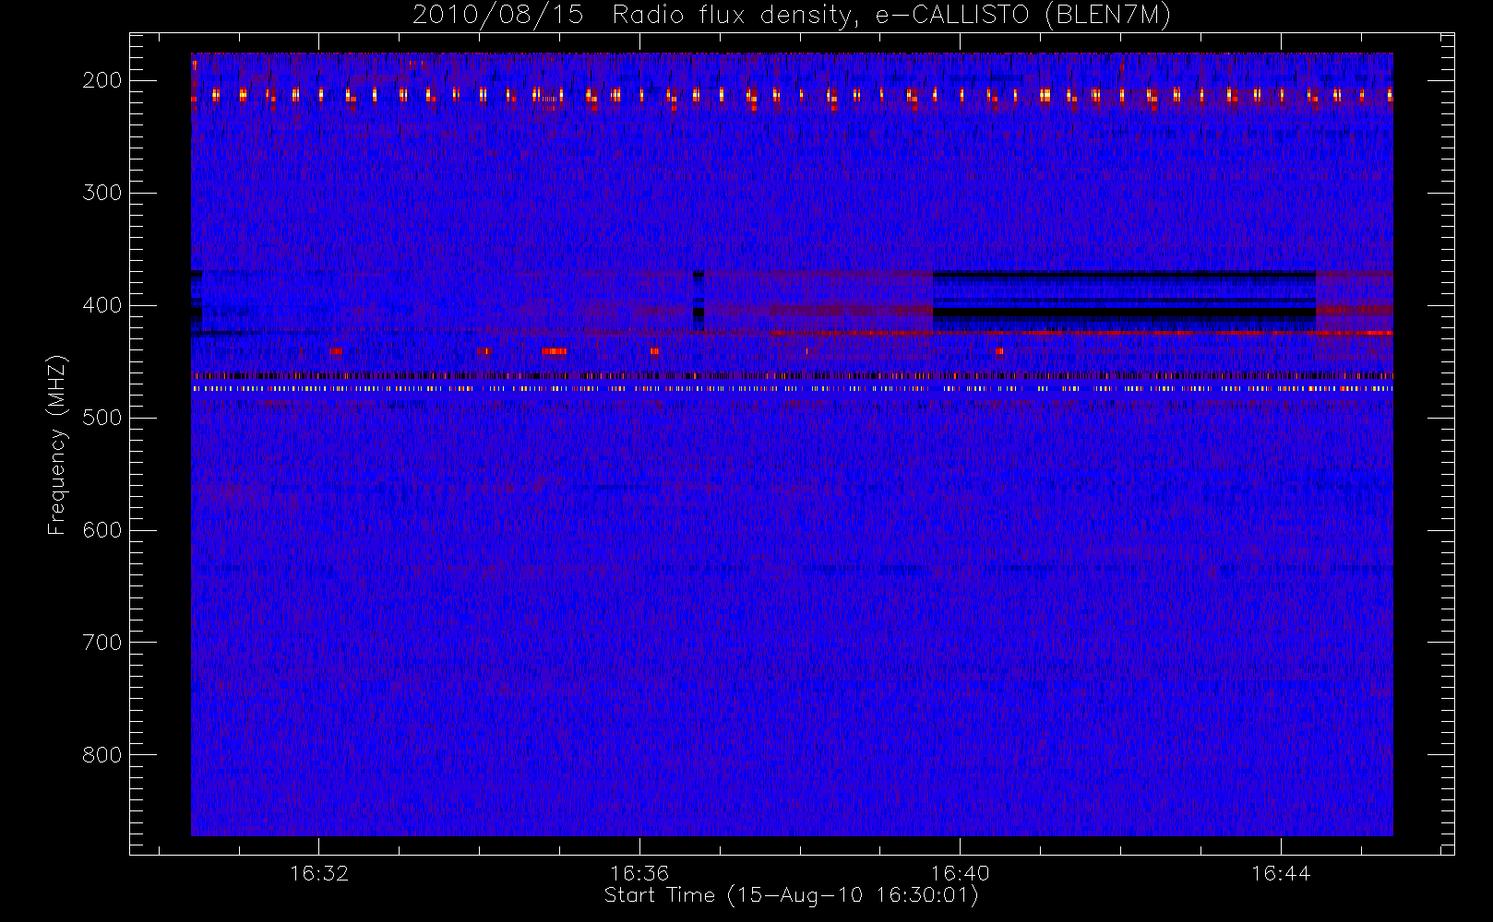Select the 300 frequency tick label
Image resolution: width=1493 pixels, height=922 pixels.
click(102, 193)
